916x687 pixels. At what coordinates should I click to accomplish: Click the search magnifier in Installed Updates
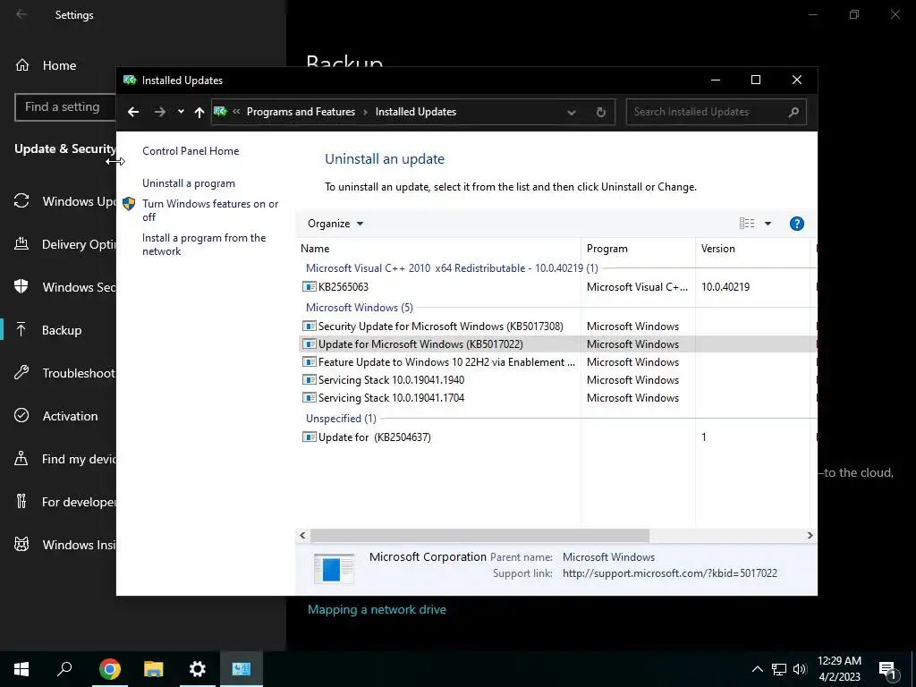793,112
